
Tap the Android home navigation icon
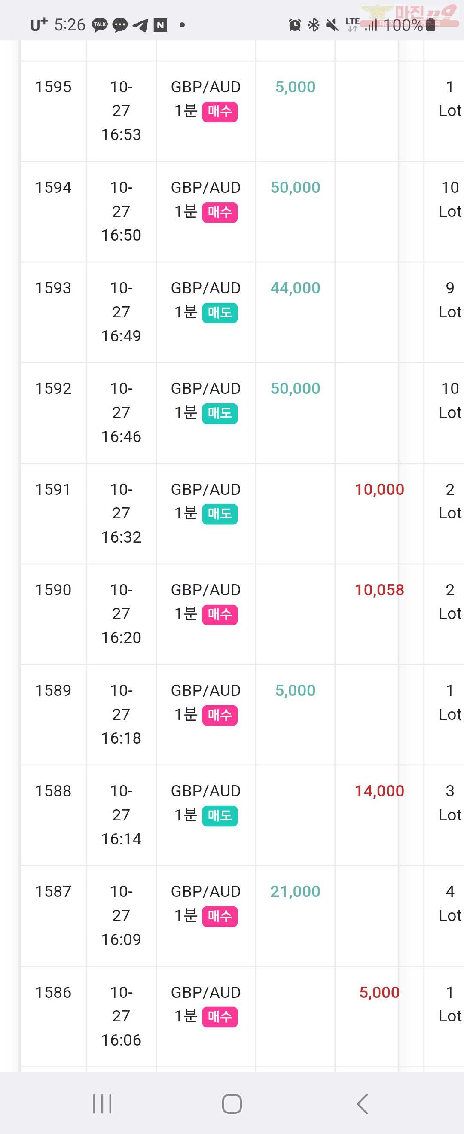(x=232, y=1104)
